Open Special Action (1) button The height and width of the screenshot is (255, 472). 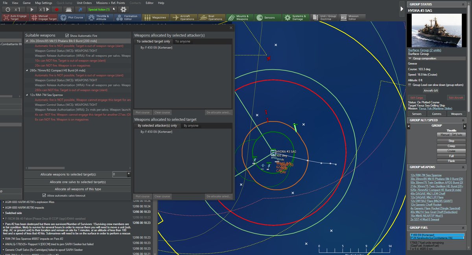coord(102,9)
